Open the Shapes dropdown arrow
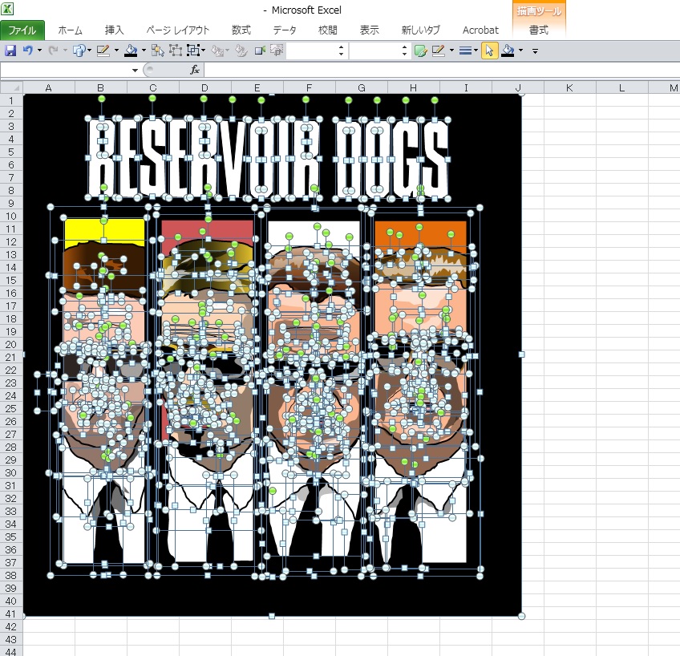This screenshot has width=680, height=656. (89, 51)
